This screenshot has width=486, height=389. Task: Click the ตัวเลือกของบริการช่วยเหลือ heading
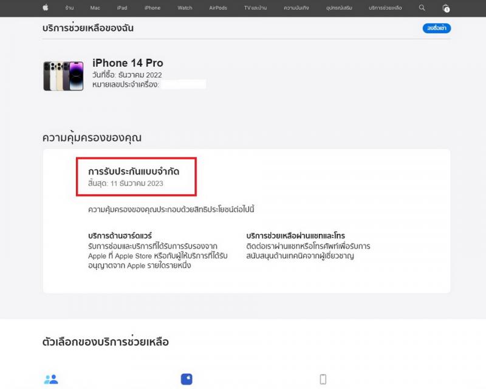105,342
